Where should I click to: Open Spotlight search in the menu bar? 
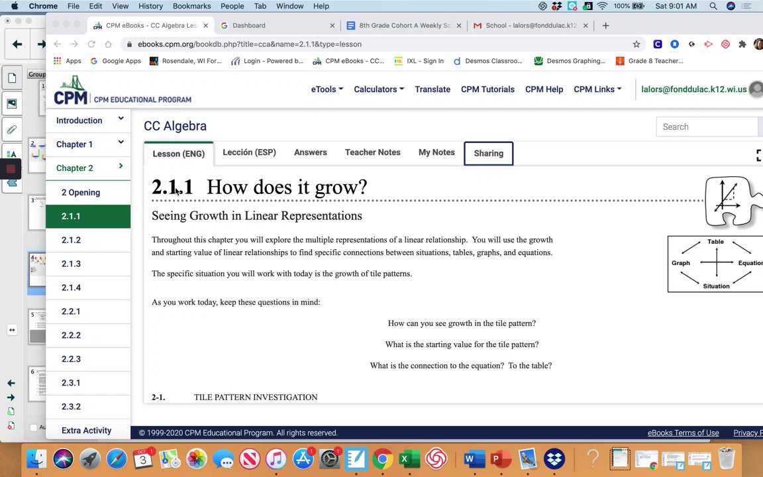click(713, 6)
